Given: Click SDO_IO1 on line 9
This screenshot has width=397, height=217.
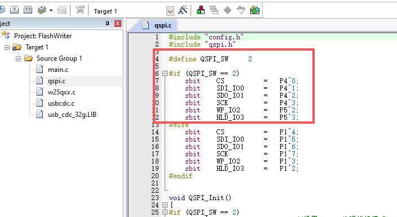Looking at the screenshot, I should point(230,96).
